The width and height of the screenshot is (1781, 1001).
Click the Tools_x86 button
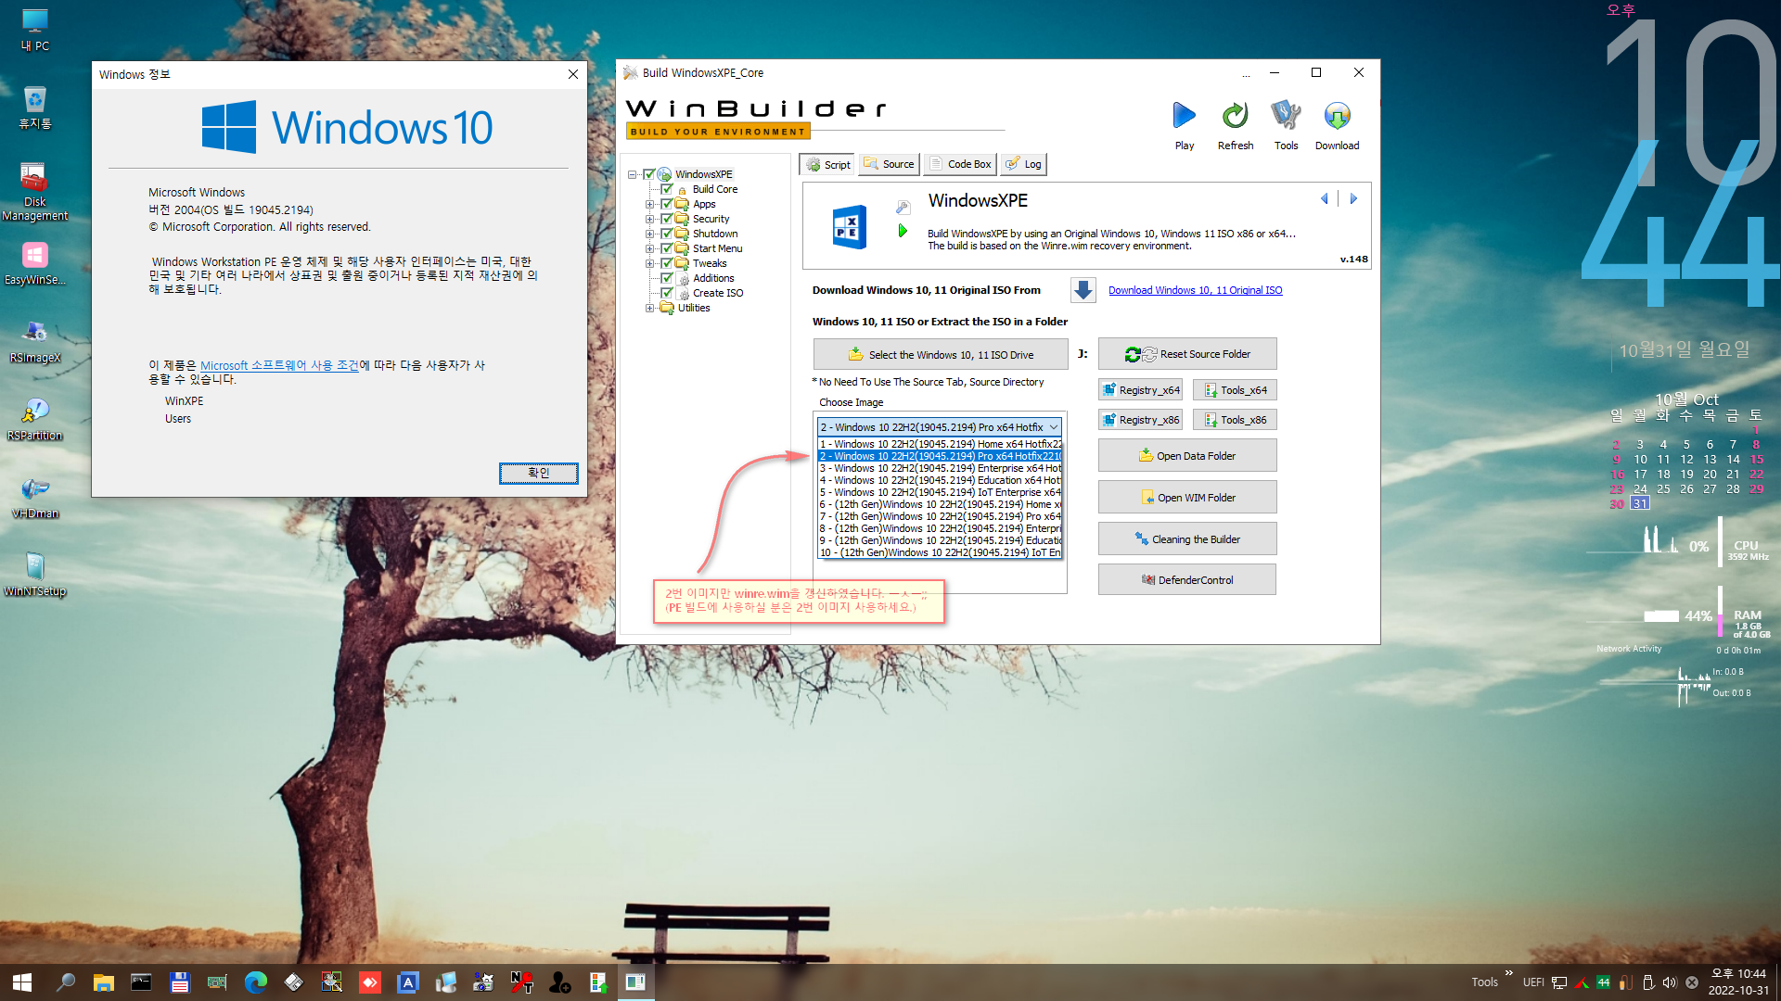coord(1235,420)
